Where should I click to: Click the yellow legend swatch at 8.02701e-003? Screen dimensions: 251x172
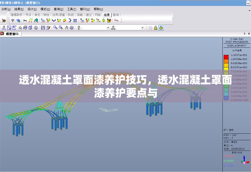point(226,67)
